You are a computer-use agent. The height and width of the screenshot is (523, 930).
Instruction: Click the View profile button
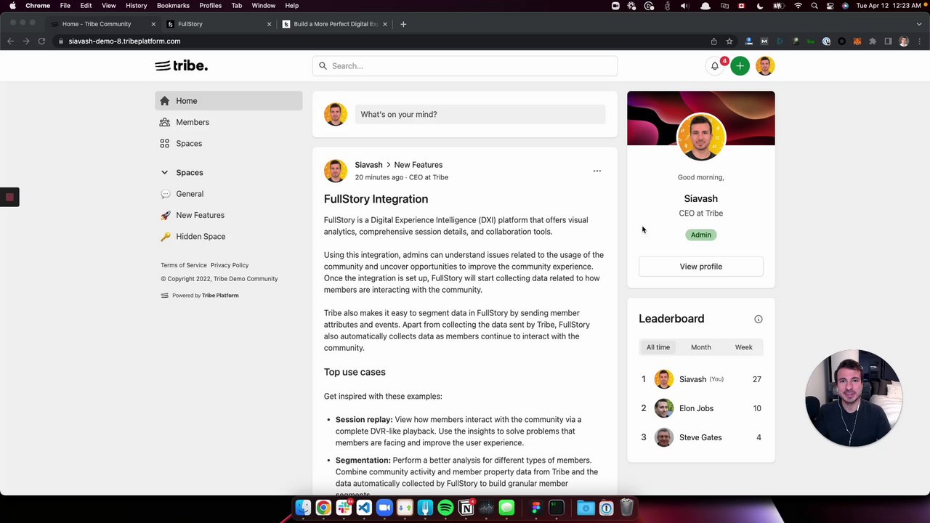pos(701,267)
